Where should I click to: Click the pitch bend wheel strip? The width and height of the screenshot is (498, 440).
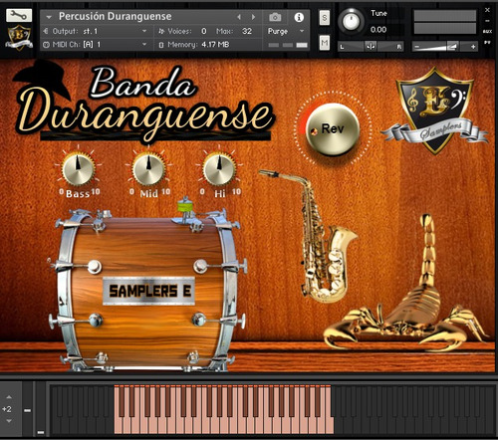28,408
